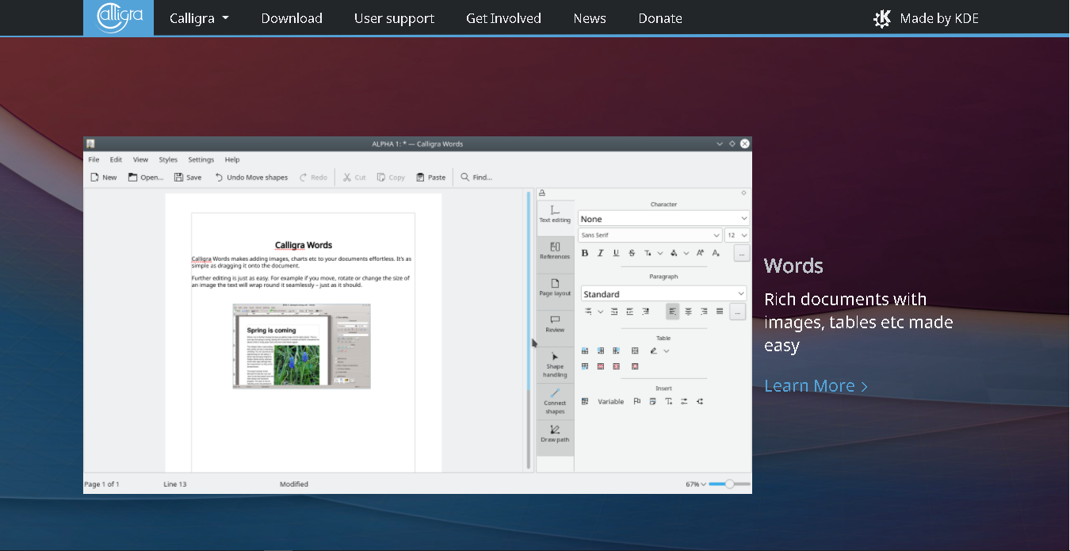Open the File menu in Words
1070x551 pixels.
pyautogui.click(x=94, y=159)
